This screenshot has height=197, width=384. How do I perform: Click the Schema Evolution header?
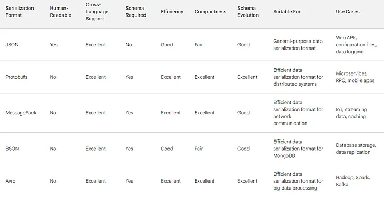coord(248,12)
